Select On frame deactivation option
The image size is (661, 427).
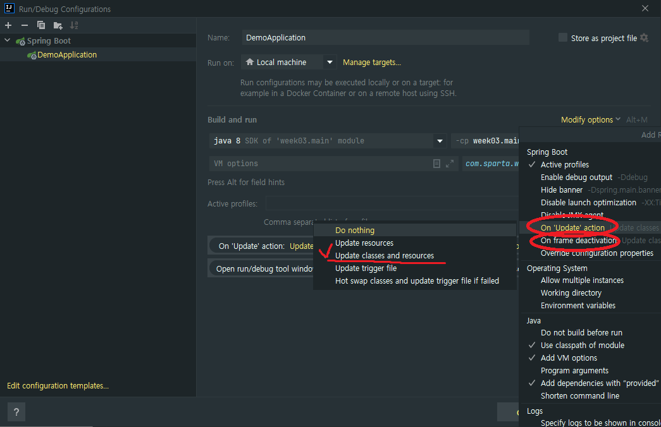tap(590, 241)
